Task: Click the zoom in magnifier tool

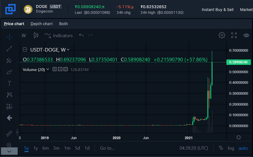Action: click(9, 145)
